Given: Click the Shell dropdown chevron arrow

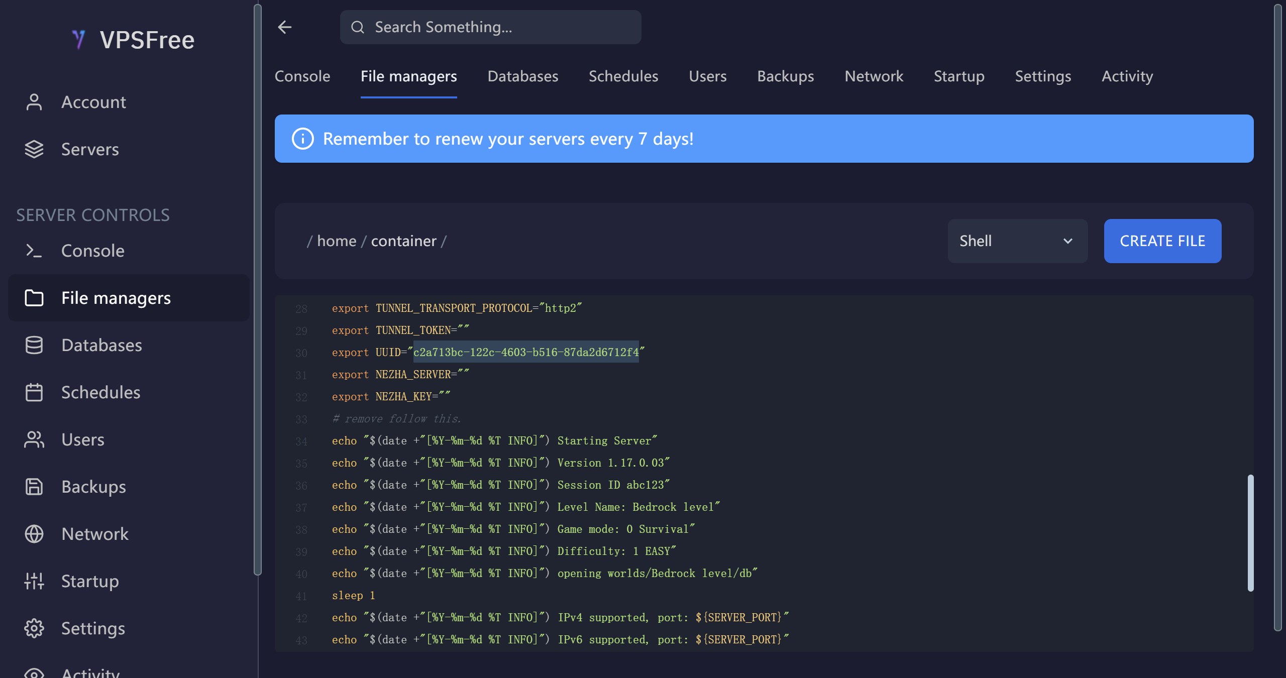Looking at the screenshot, I should click(1068, 241).
